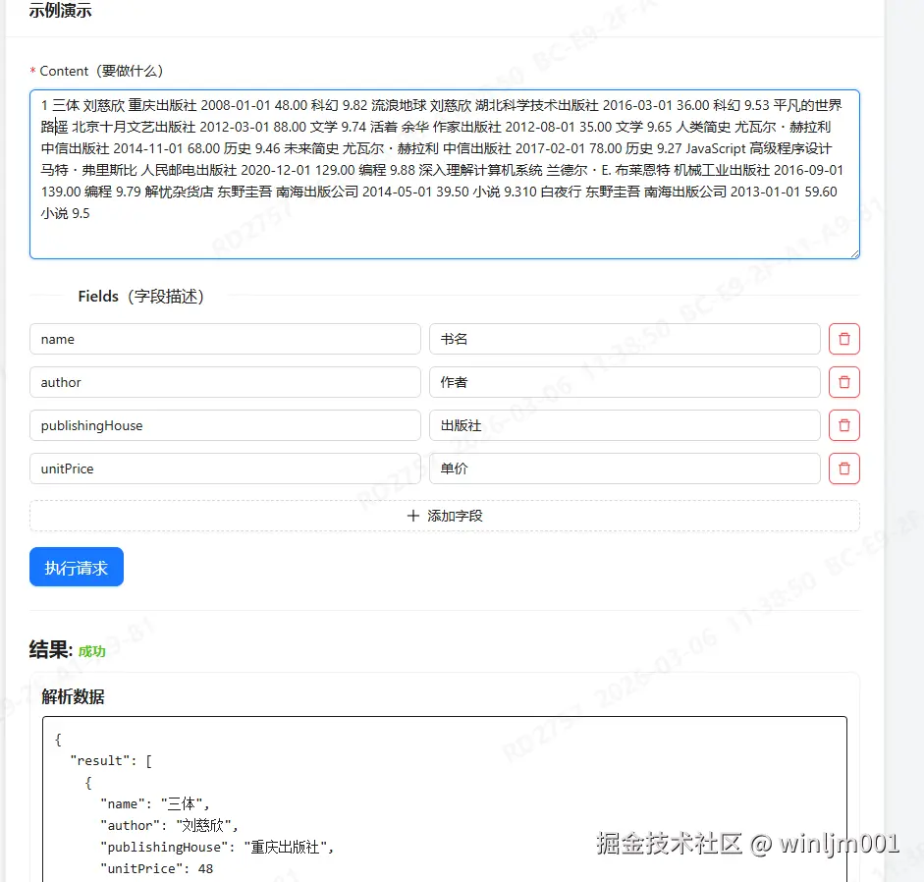Click the 结果: label
This screenshot has height=882, width=924.
click(51, 649)
